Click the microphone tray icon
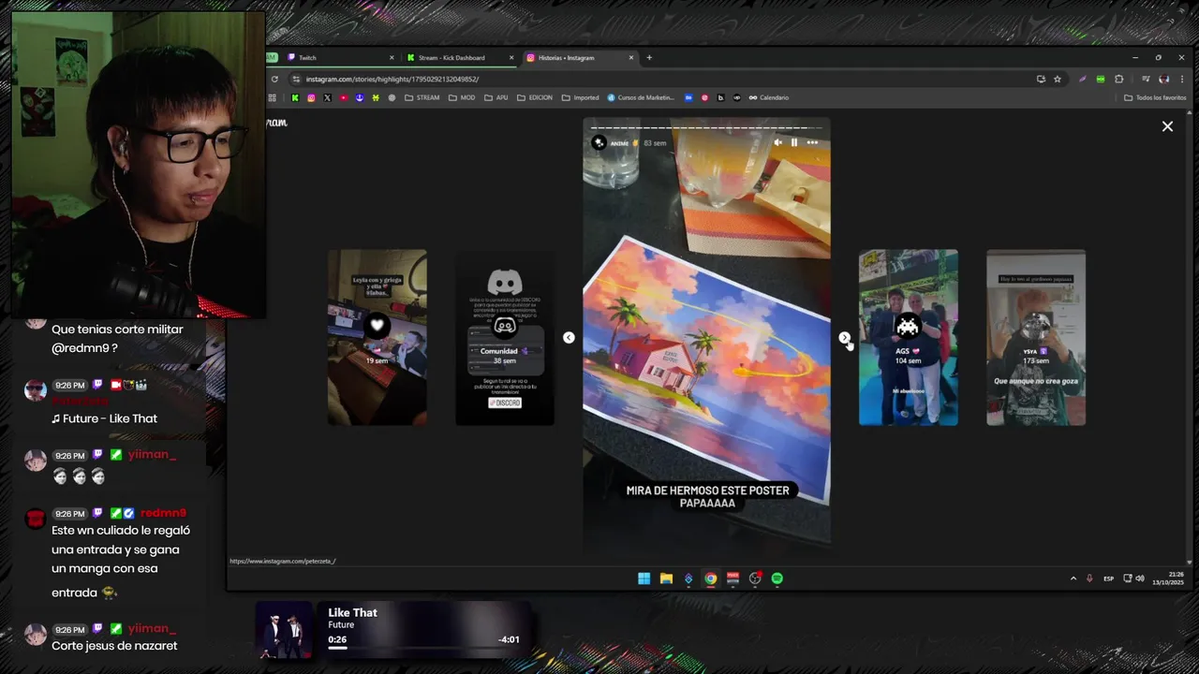The image size is (1199, 674). (1089, 579)
